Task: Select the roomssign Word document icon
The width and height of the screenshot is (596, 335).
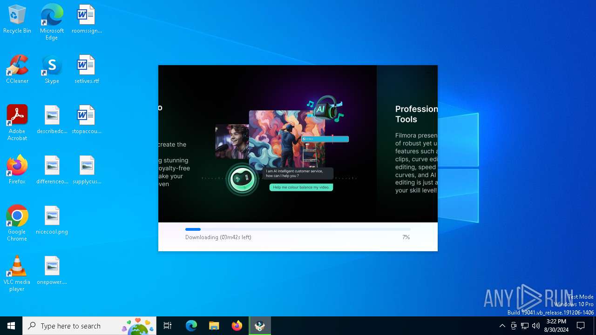Action: (x=87, y=20)
